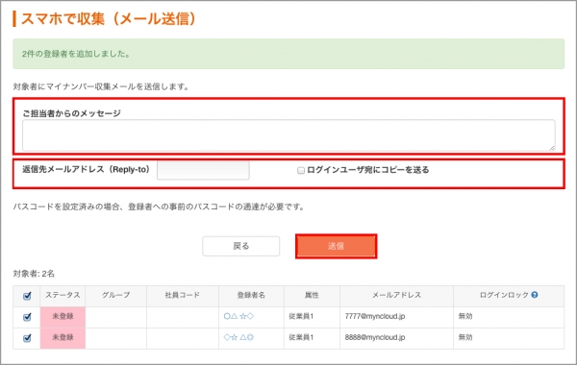Click the login lock help icon
Image resolution: width=577 pixels, height=365 pixels.
tap(535, 295)
